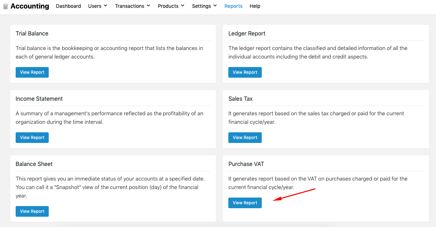View the Sales Tax report

point(245,138)
